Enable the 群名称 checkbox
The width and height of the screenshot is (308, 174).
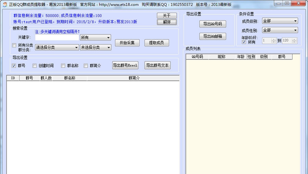click(x=63, y=66)
